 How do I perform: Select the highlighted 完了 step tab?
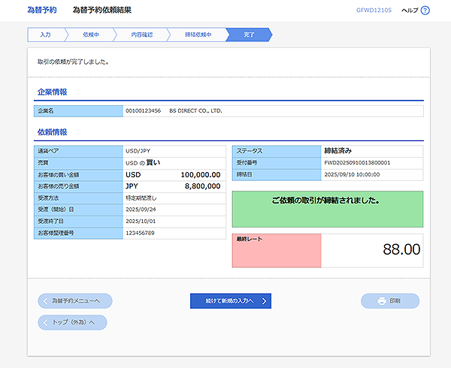pyautogui.click(x=249, y=35)
